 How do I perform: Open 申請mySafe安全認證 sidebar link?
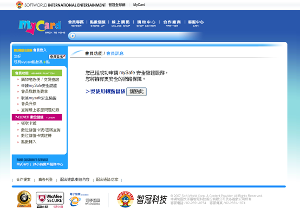pyautogui.click(x=39, y=86)
